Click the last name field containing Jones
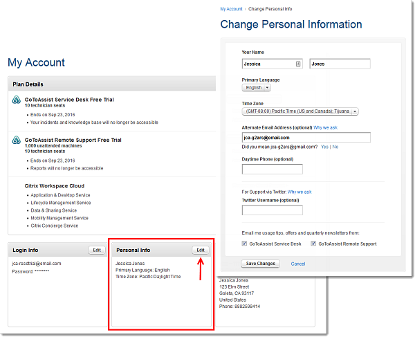Image resolution: width=415 pixels, height=337 pixels. [340, 64]
